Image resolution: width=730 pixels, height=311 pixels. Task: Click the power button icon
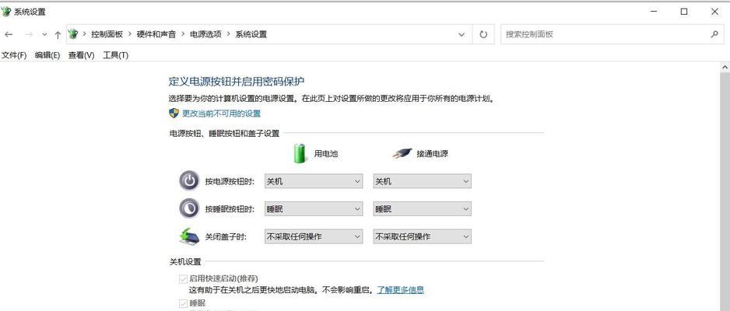(189, 181)
